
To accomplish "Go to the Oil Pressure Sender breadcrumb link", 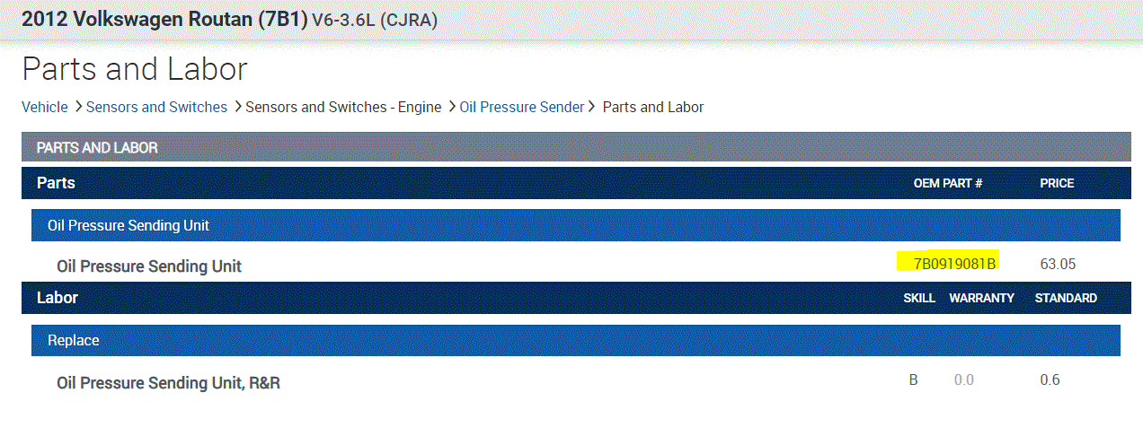I will [521, 107].
